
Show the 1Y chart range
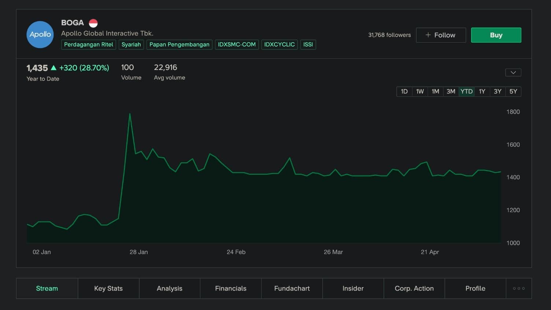point(482,92)
